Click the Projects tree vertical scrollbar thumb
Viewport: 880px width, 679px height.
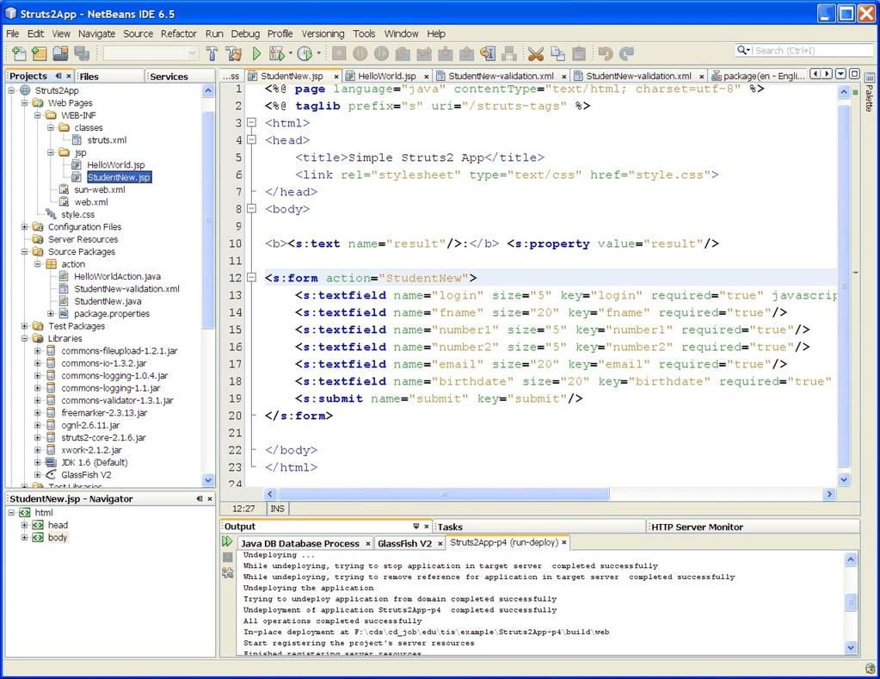tap(207, 219)
